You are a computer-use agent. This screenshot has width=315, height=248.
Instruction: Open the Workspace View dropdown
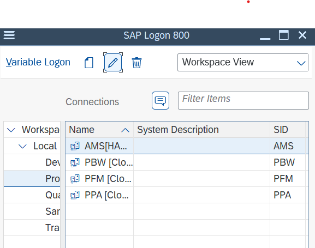(243, 62)
